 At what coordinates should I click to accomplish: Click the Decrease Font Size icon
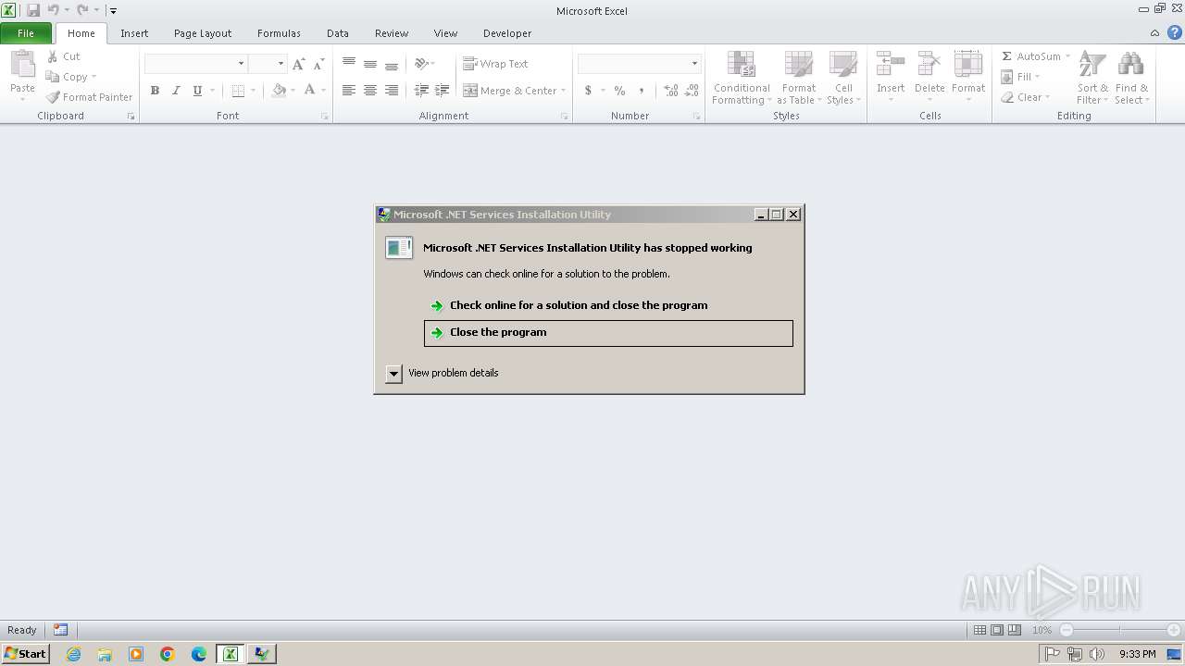pyautogui.click(x=318, y=64)
